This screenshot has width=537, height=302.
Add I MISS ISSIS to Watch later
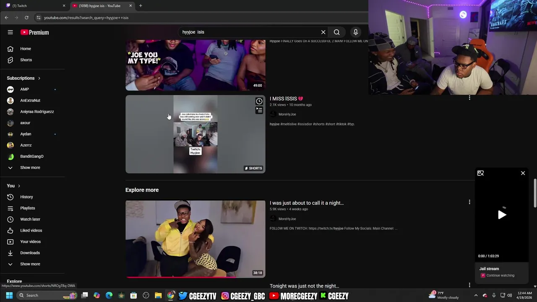[x=259, y=101]
